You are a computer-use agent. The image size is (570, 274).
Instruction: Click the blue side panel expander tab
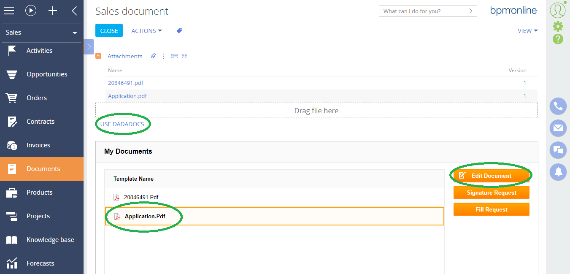click(89, 47)
